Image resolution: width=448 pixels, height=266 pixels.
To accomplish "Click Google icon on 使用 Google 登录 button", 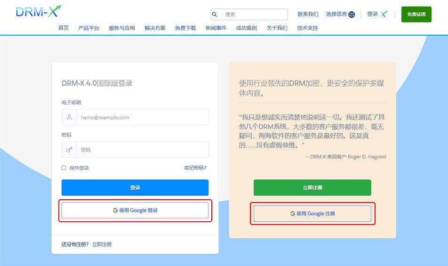I will coord(115,210).
